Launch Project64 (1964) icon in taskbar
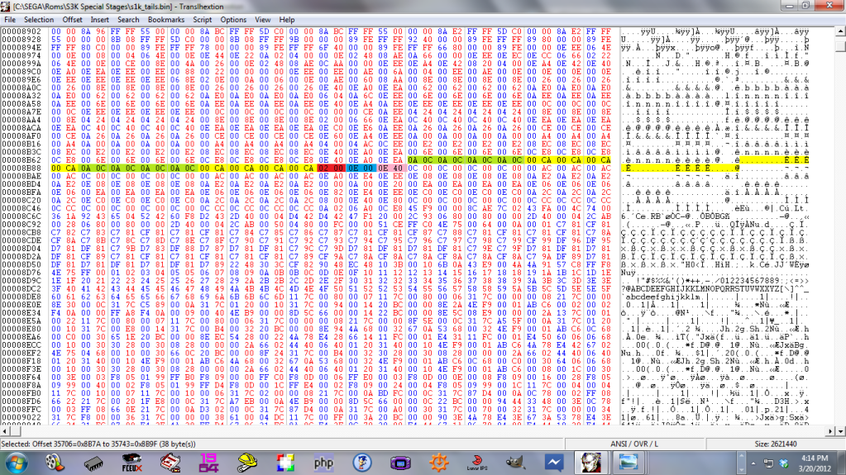Screen dimensions: 846x475 208,463
